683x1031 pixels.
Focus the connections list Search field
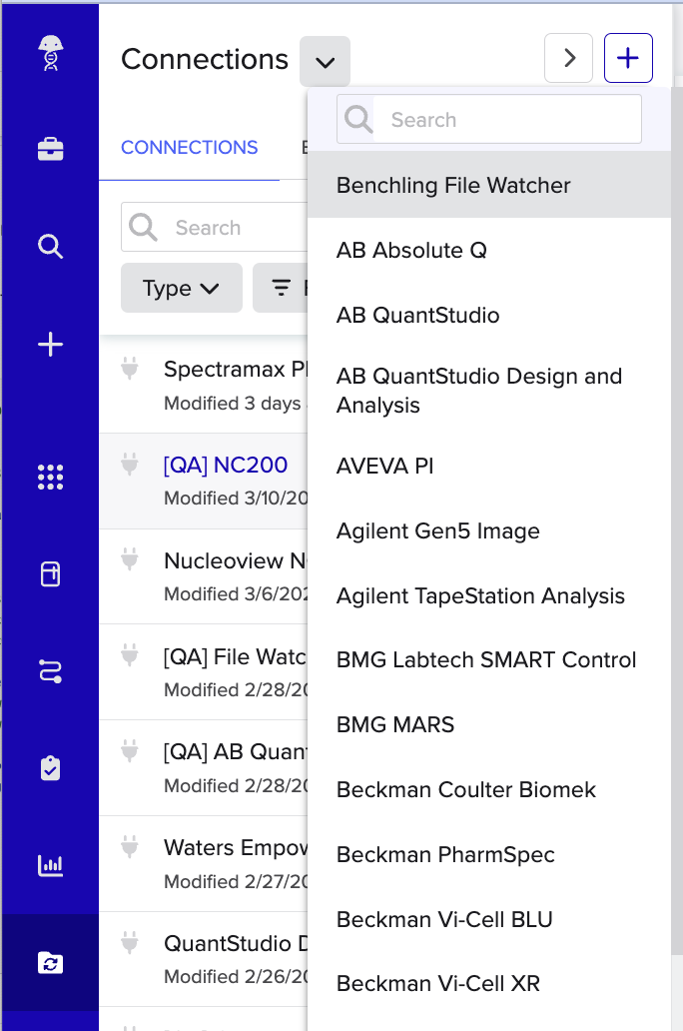215,227
